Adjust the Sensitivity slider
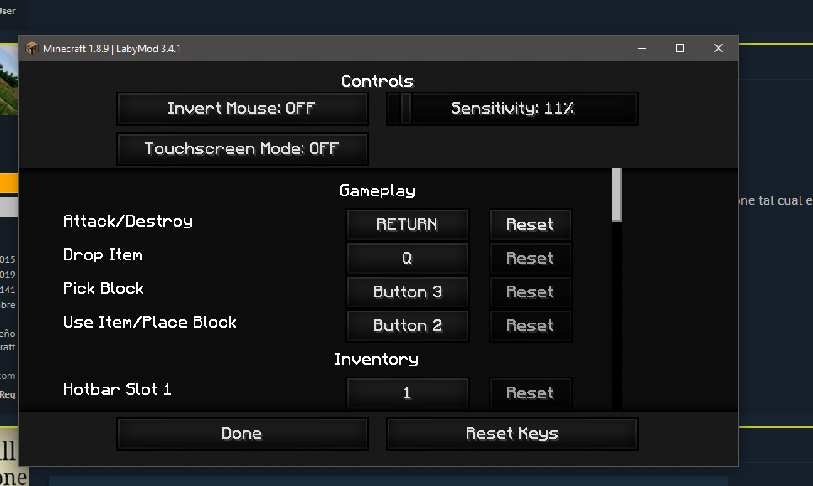813x486 pixels. click(x=512, y=109)
